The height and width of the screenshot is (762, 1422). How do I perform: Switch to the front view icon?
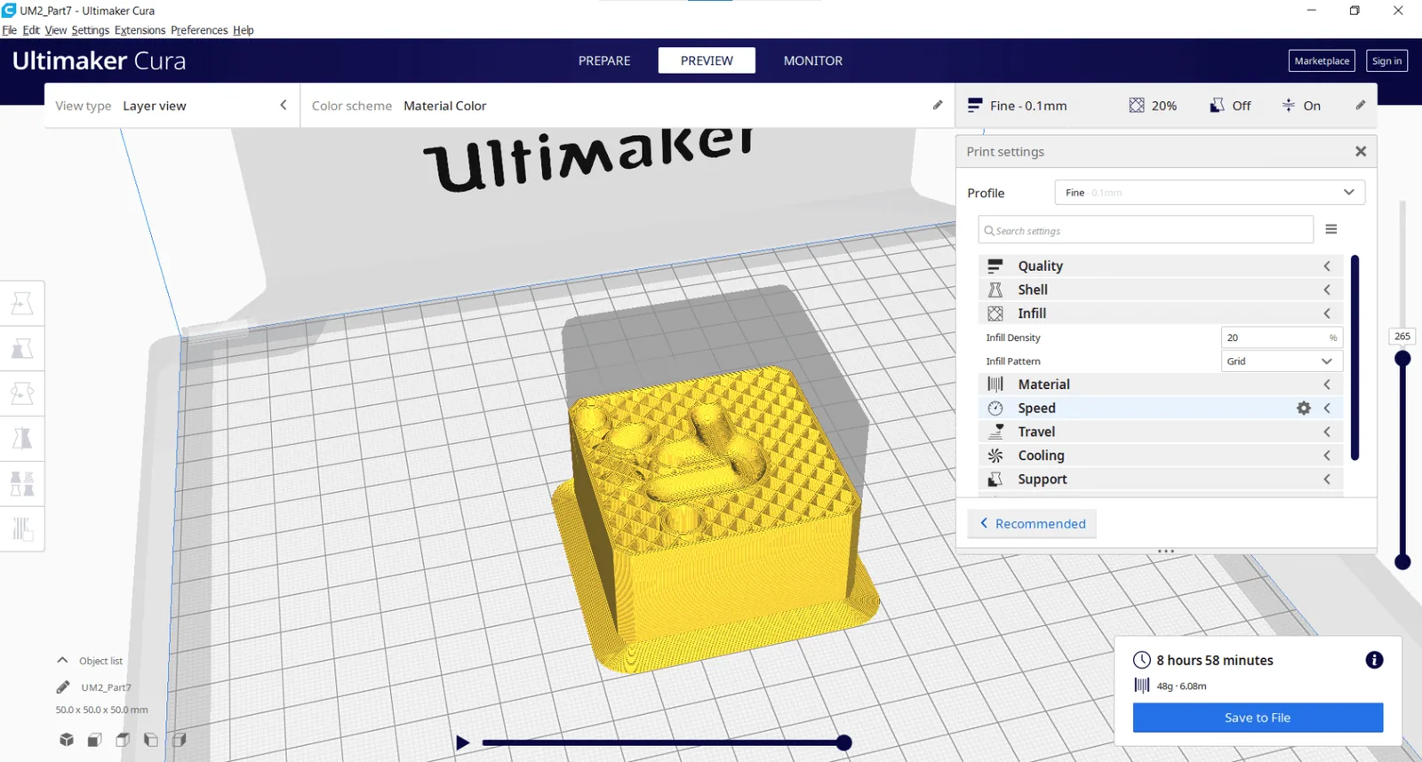point(94,740)
